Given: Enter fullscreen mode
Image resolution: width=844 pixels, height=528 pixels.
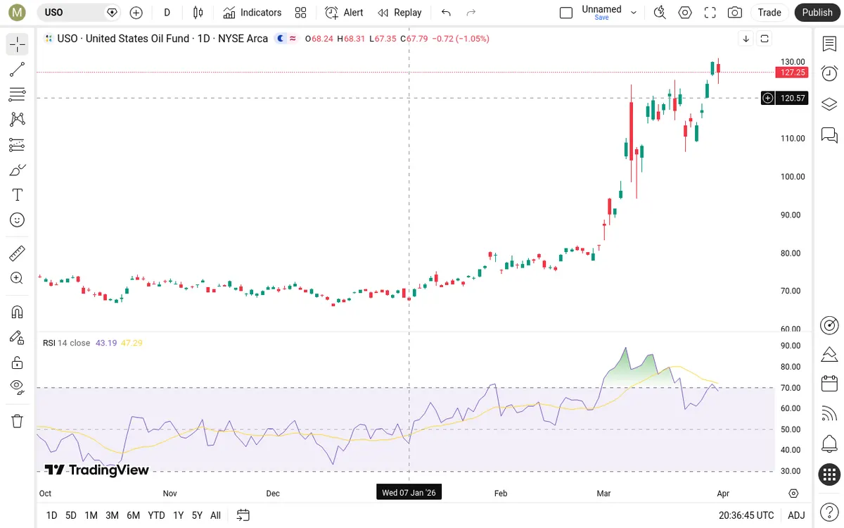Looking at the screenshot, I should tap(710, 13).
